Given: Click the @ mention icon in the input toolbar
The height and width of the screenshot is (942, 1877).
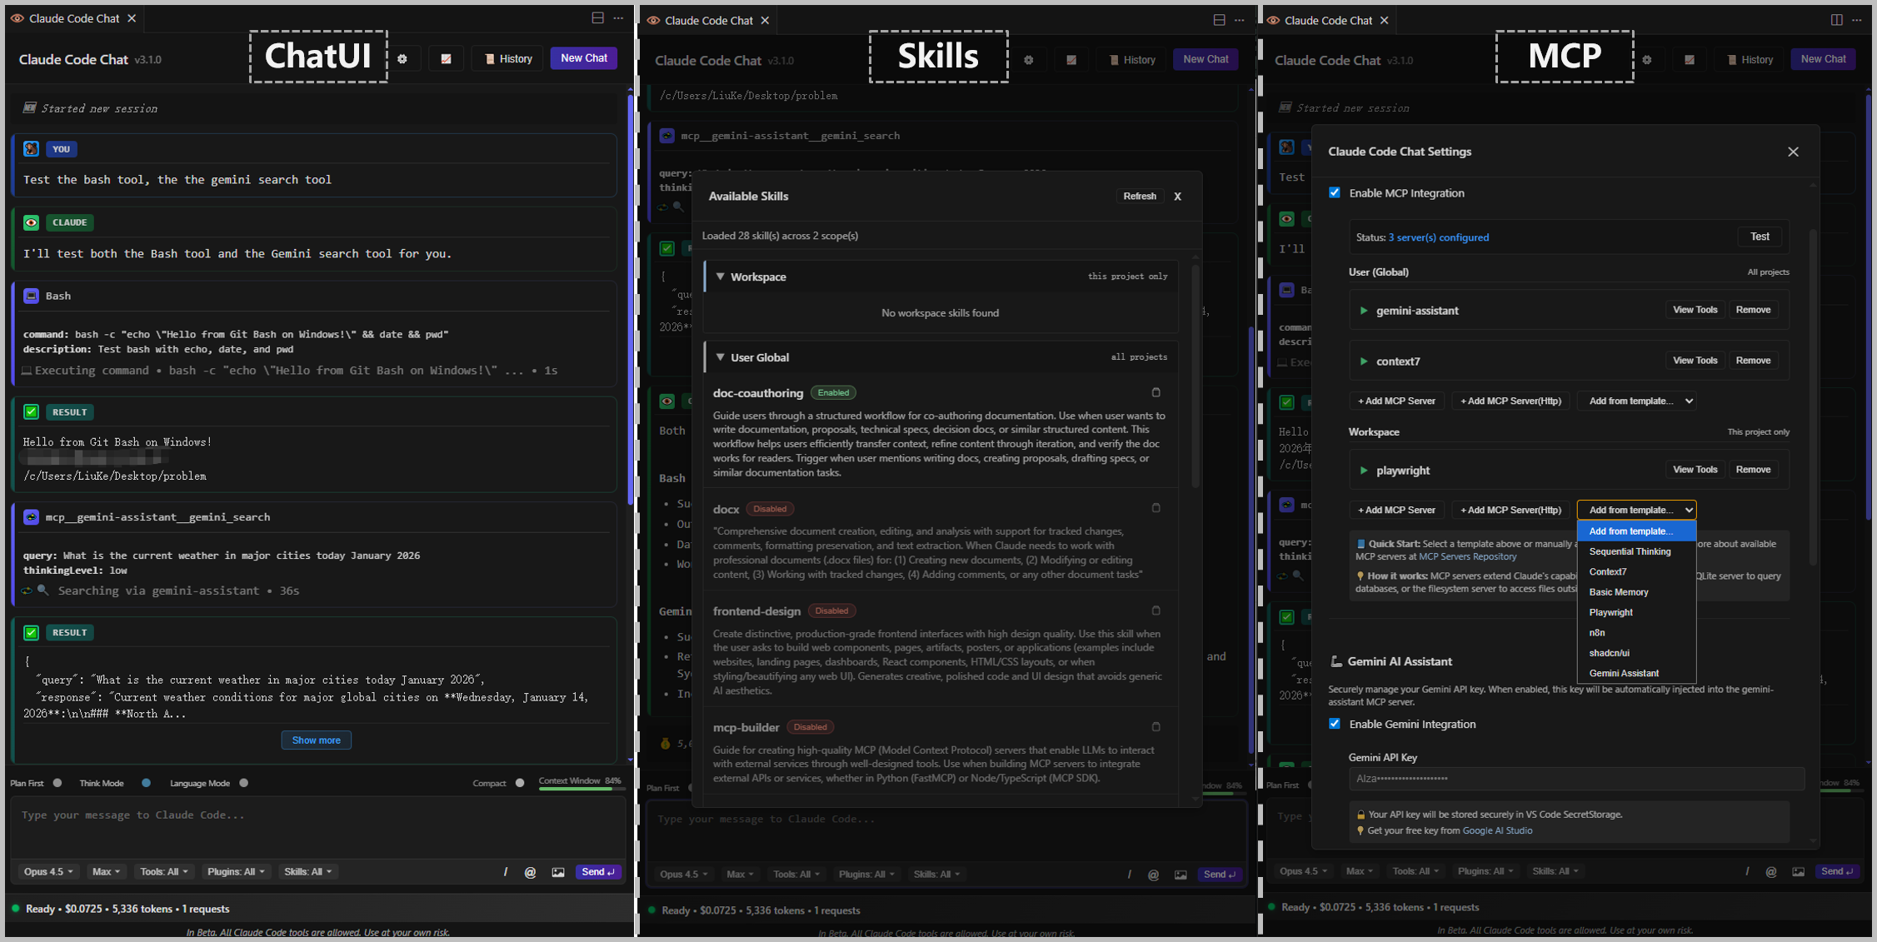Looking at the screenshot, I should (x=531, y=871).
